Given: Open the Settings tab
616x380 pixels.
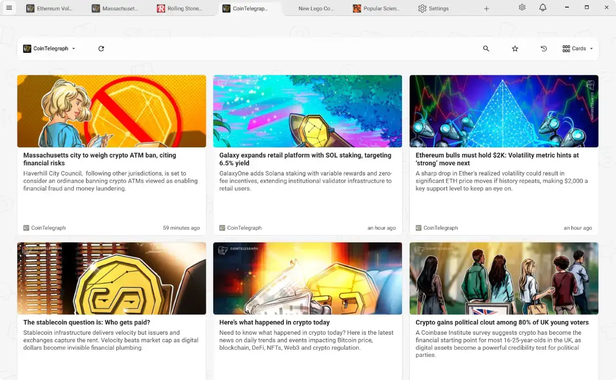Looking at the screenshot, I should click(434, 9).
